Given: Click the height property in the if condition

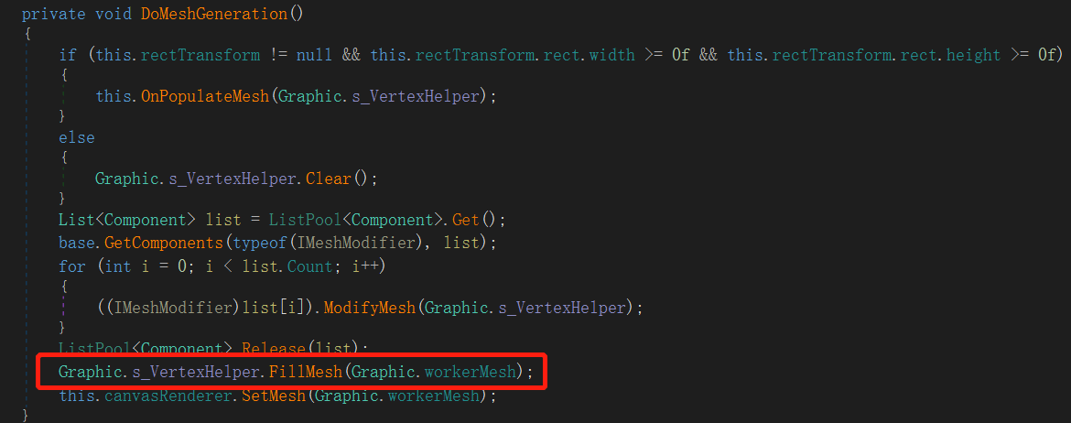Looking at the screenshot, I should click(974, 55).
